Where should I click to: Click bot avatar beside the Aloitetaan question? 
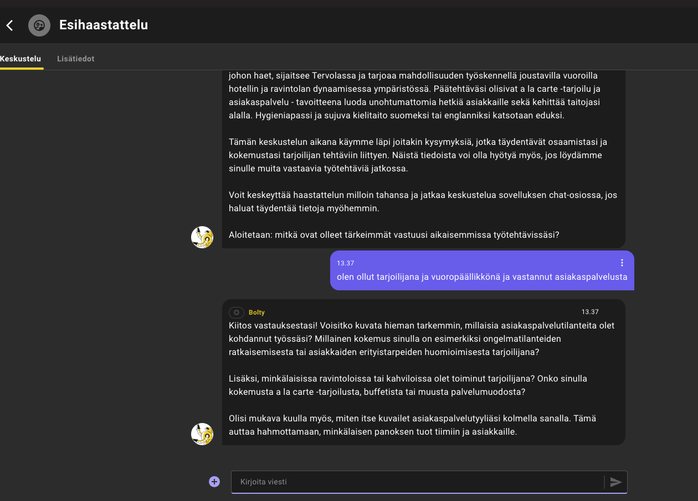coord(202,237)
